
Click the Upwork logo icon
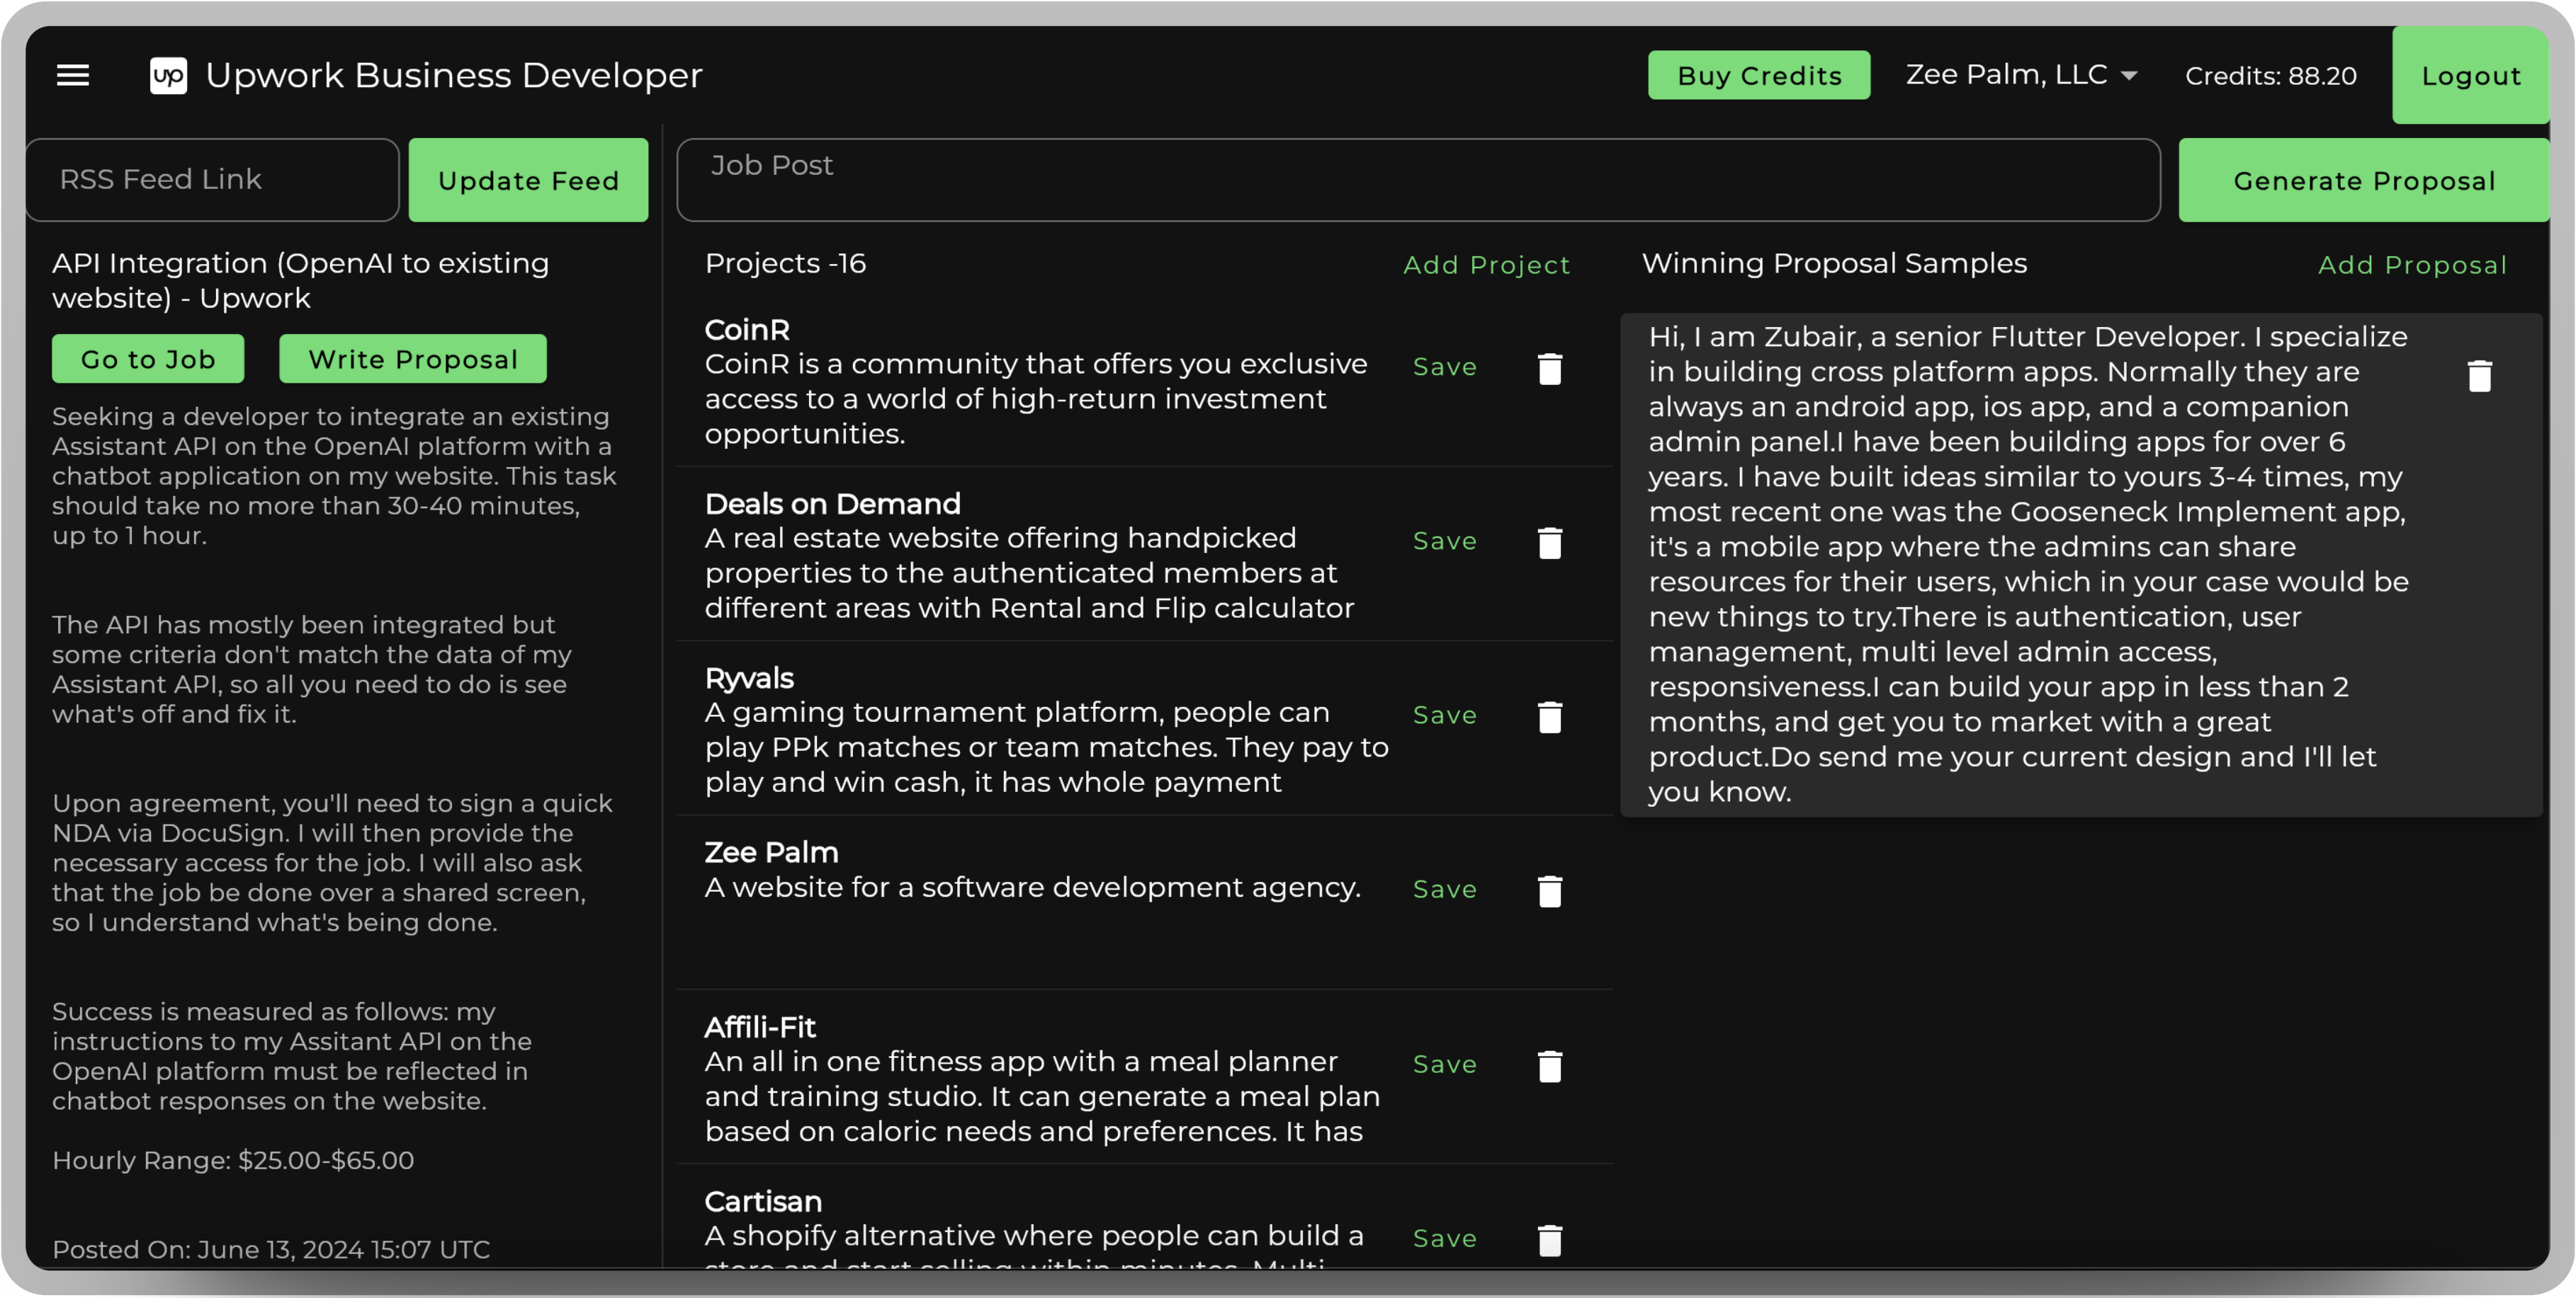coord(168,75)
